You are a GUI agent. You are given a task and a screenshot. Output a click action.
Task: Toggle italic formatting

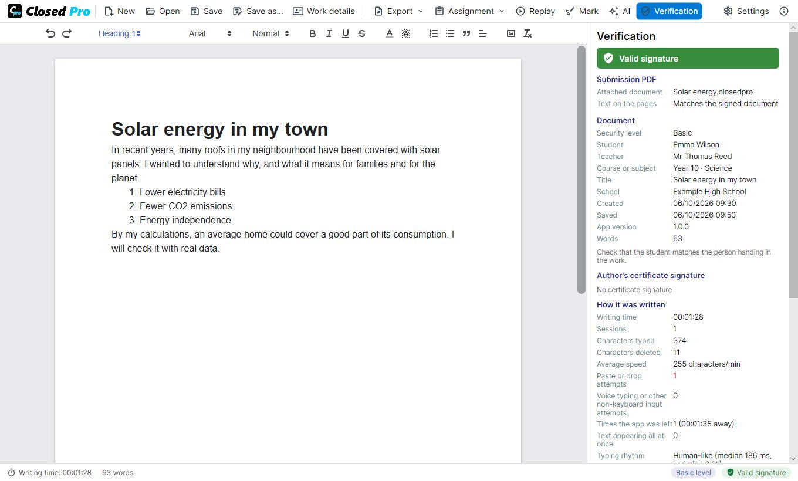click(329, 33)
